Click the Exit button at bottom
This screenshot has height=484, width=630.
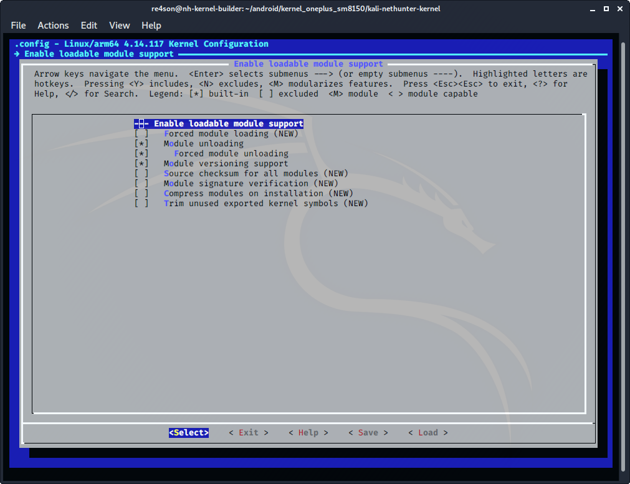[x=248, y=433]
